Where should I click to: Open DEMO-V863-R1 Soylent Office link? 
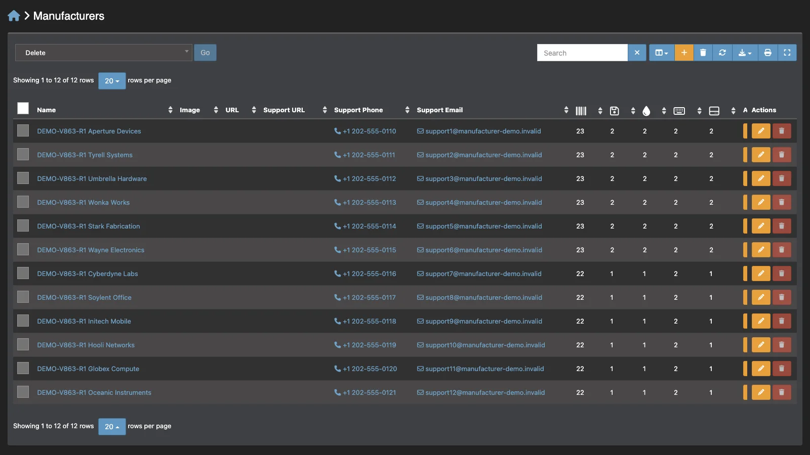coord(84,298)
